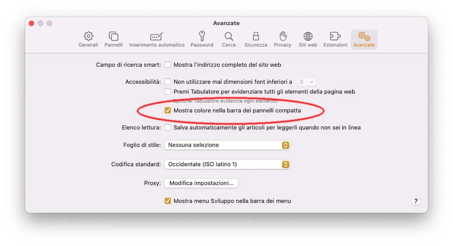Close the Avanzate preferences window
Image resolution: width=453 pixels, height=246 pixels.
point(32,23)
